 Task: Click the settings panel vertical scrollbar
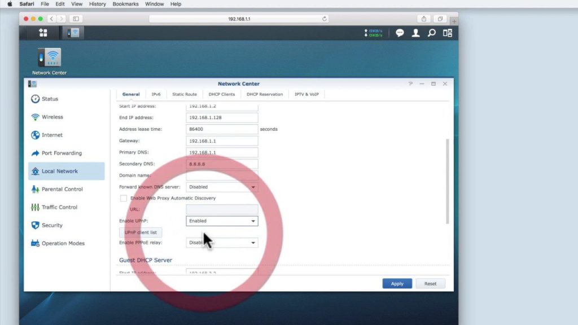pos(448,181)
